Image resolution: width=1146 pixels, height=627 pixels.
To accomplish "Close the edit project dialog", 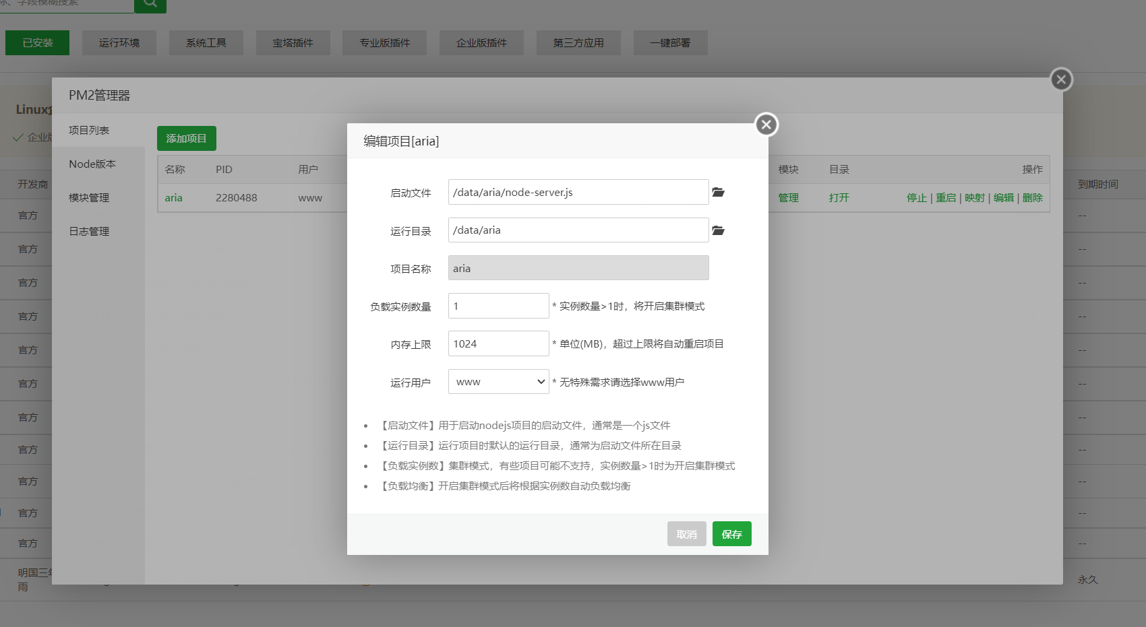I will tap(766, 125).
